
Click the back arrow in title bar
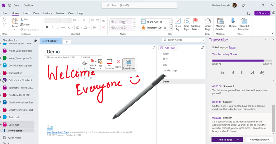pyautogui.click(x=9, y=6)
